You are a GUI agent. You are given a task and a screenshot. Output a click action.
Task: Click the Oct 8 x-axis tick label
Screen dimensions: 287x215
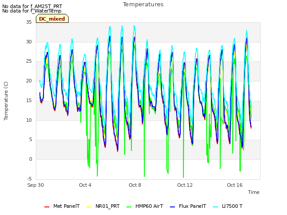[135, 185]
